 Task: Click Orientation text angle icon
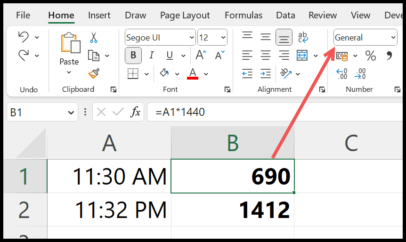click(285, 73)
